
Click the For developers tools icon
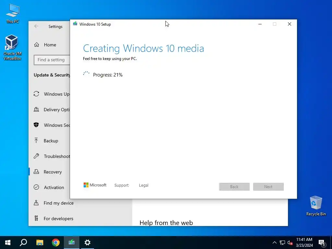click(x=36, y=218)
